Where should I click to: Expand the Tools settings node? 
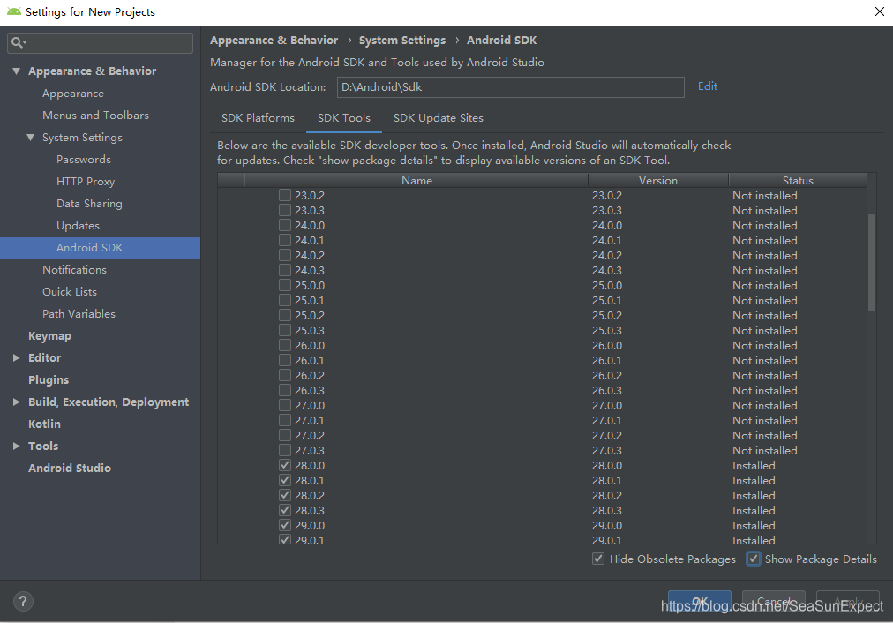point(17,446)
